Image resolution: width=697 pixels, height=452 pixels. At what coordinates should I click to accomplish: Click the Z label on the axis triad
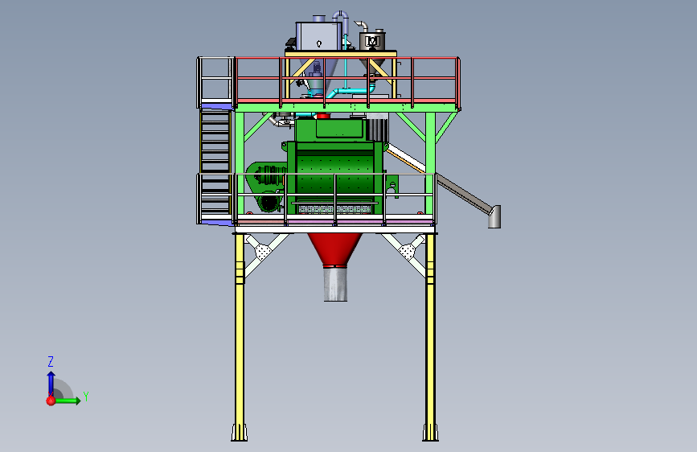tap(50, 361)
